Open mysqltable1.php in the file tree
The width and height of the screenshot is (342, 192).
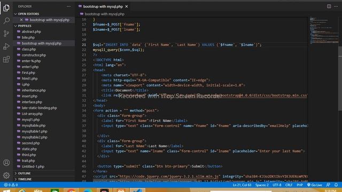[34, 132]
